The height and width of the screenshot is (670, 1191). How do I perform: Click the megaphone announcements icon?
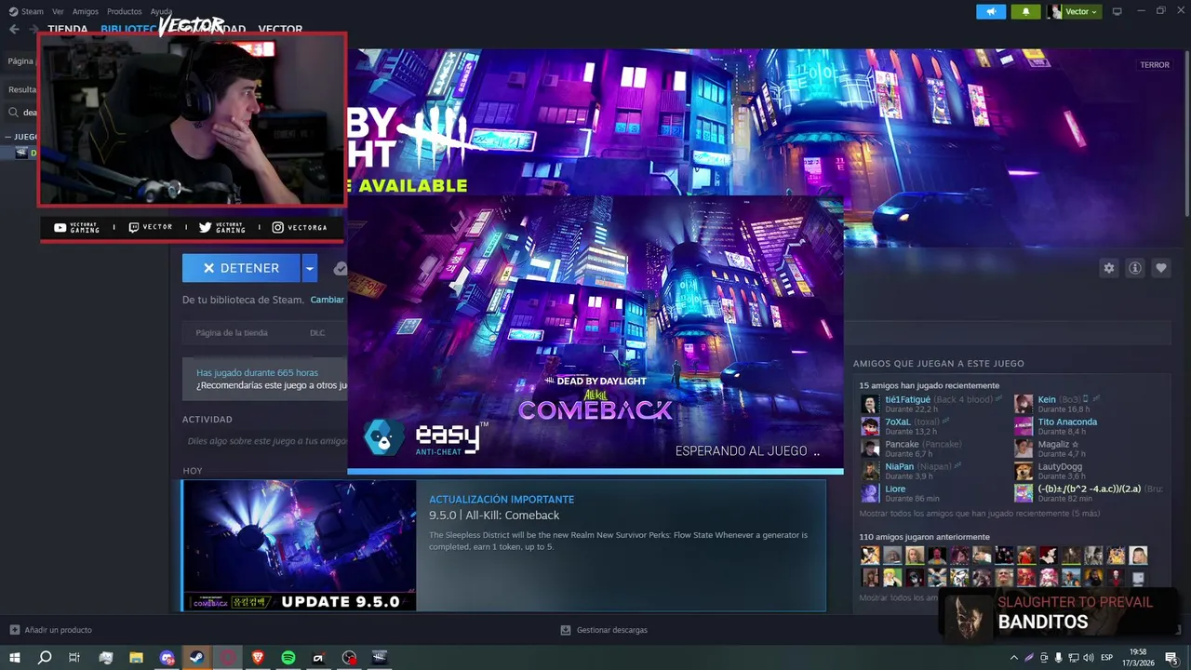tap(991, 11)
